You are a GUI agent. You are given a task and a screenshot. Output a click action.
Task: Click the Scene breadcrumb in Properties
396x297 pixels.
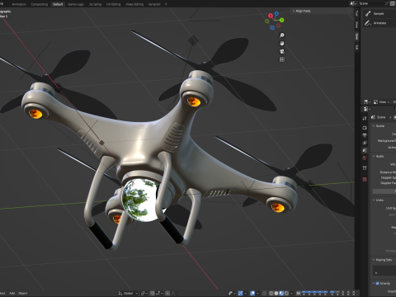click(378, 117)
